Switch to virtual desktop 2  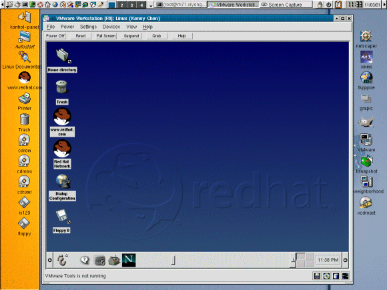point(121,5)
